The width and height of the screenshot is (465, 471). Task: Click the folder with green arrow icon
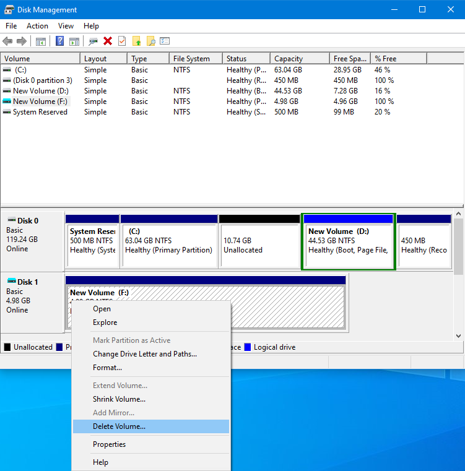pos(136,41)
